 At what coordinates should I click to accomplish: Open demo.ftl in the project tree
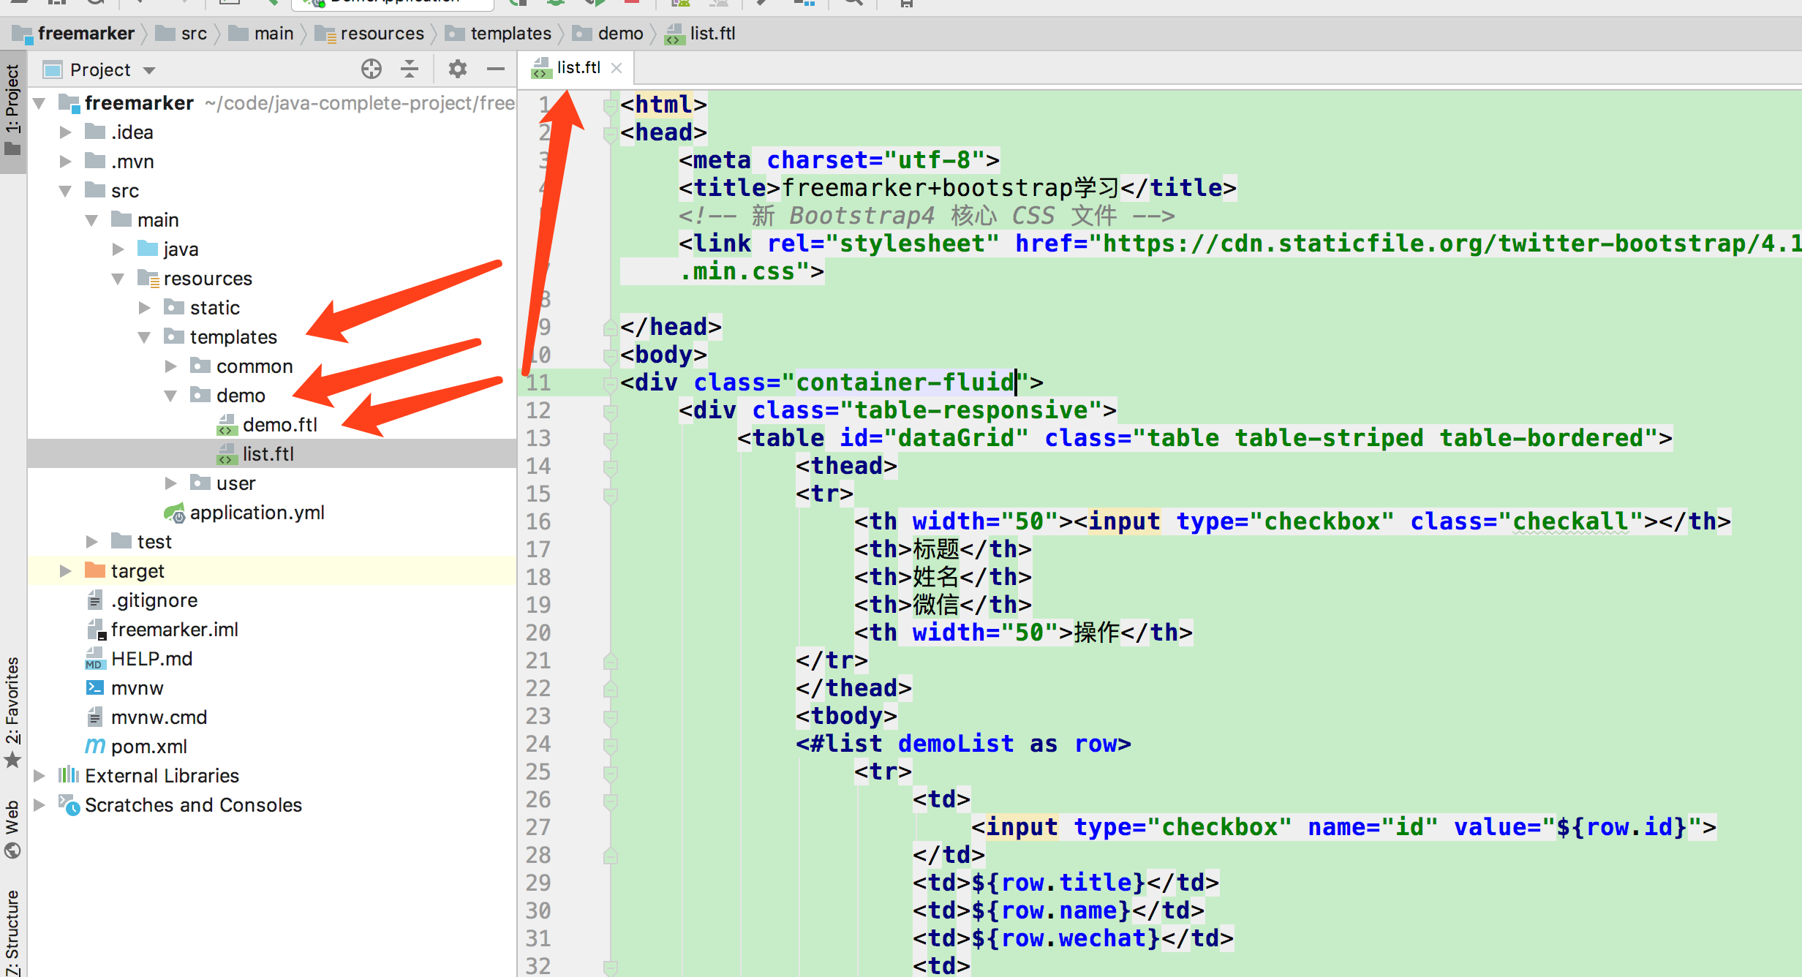pos(279,425)
